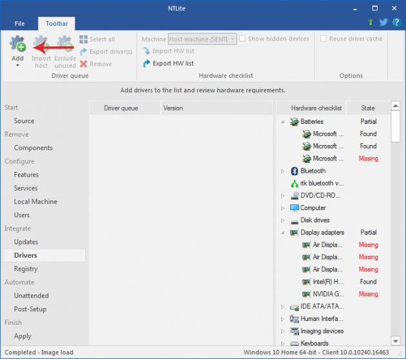Screen dimensions: 406x359
Task: Open Post-Setup page in sidebar
Action: tap(30, 309)
